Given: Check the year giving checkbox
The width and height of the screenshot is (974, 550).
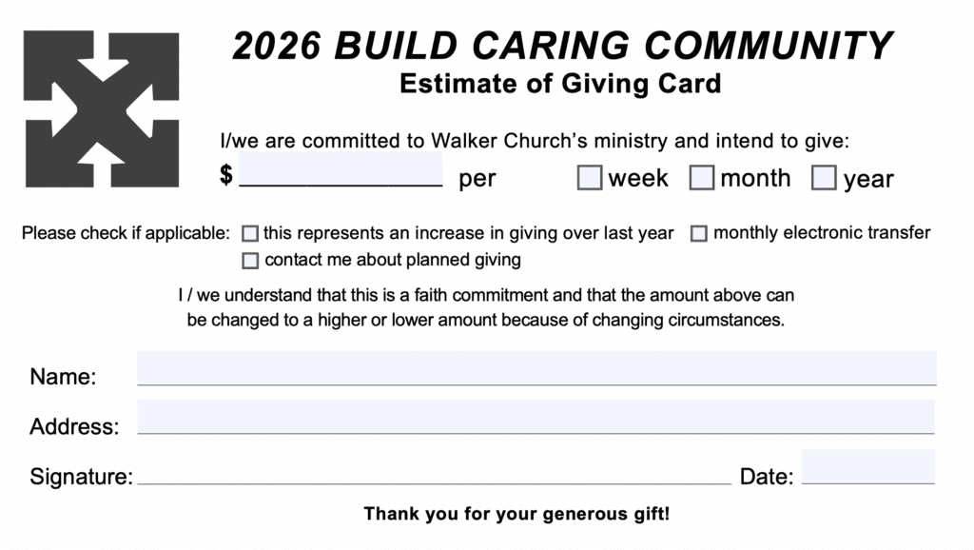Looking at the screenshot, I should (824, 178).
